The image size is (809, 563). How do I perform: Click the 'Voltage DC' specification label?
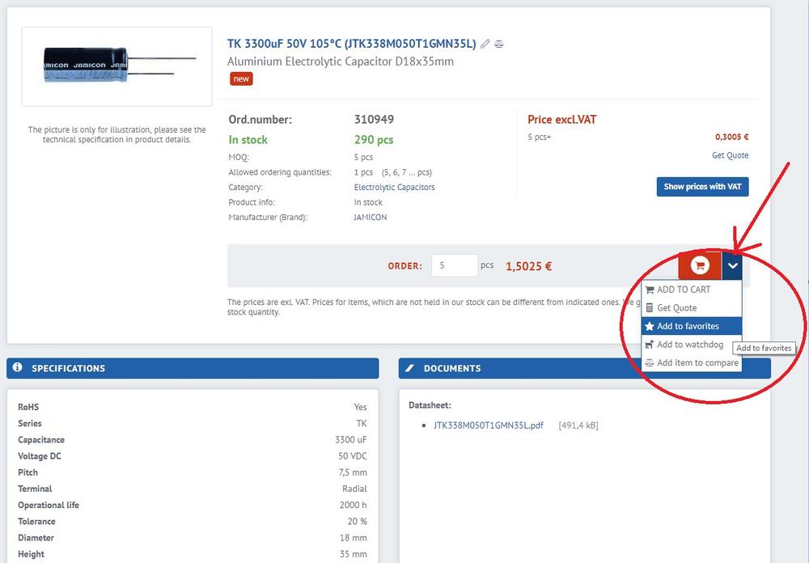coord(39,456)
